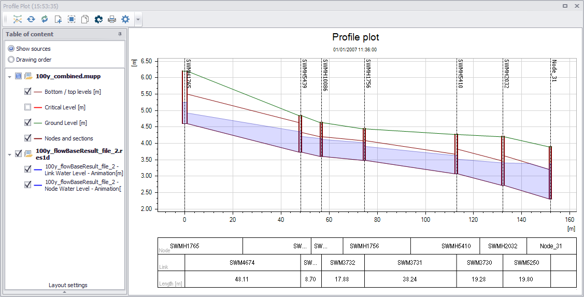Click the copy pages toolbar icon
This screenshot has height=297, width=584.
coord(85,19)
